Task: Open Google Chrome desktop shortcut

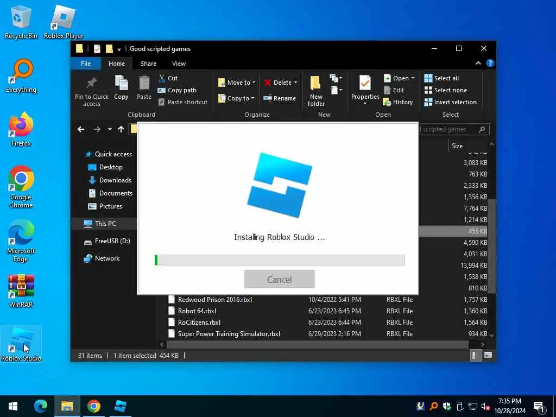Action: [x=21, y=187]
